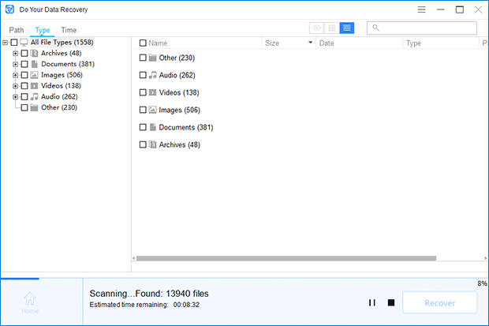Check the All File Types checkbox
This screenshot has width=489, height=326.
tap(14, 42)
